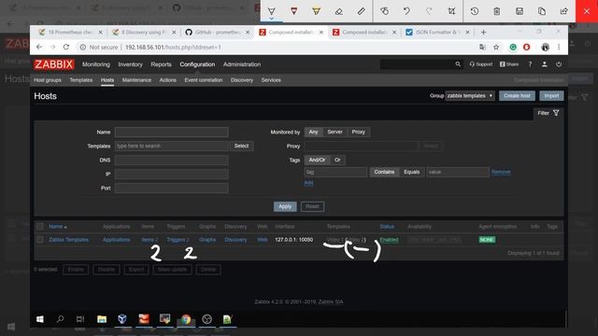The height and width of the screenshot is (336, 598).
Task: Click the Create host button
Action: pyautogui.click(x=517, y=95)
